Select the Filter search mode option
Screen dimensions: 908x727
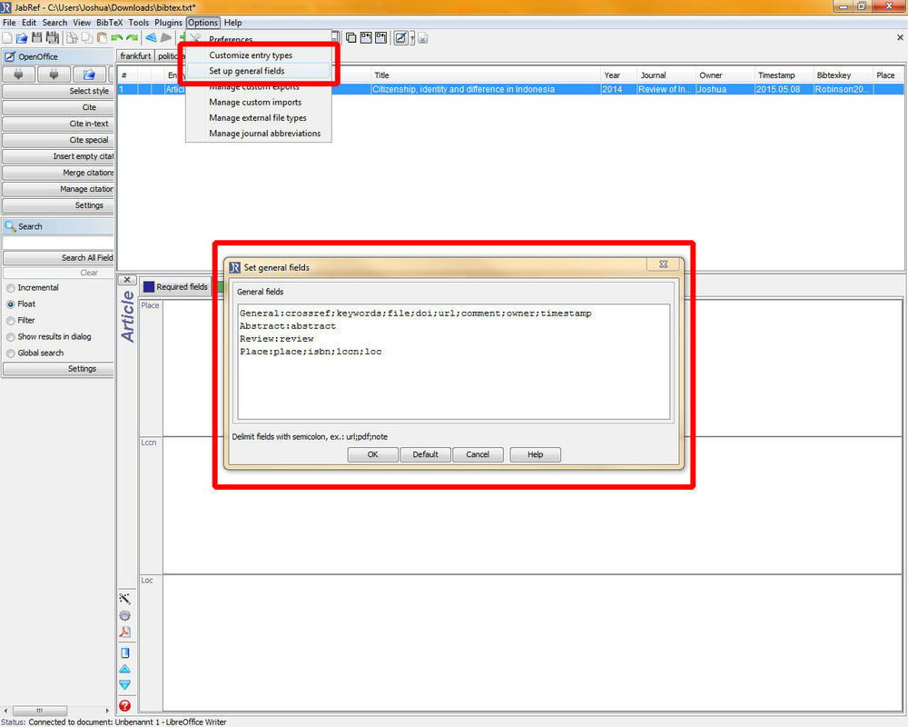click(x=11, y=321)
